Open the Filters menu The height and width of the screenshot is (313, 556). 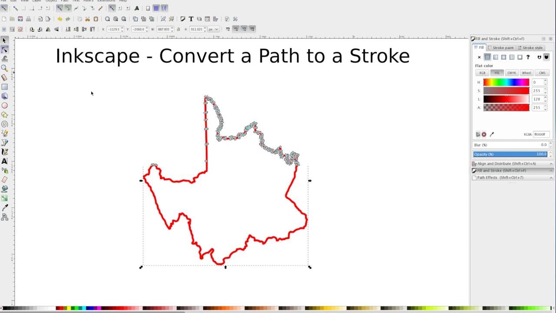pyautogui.click(x=89, y=1)
